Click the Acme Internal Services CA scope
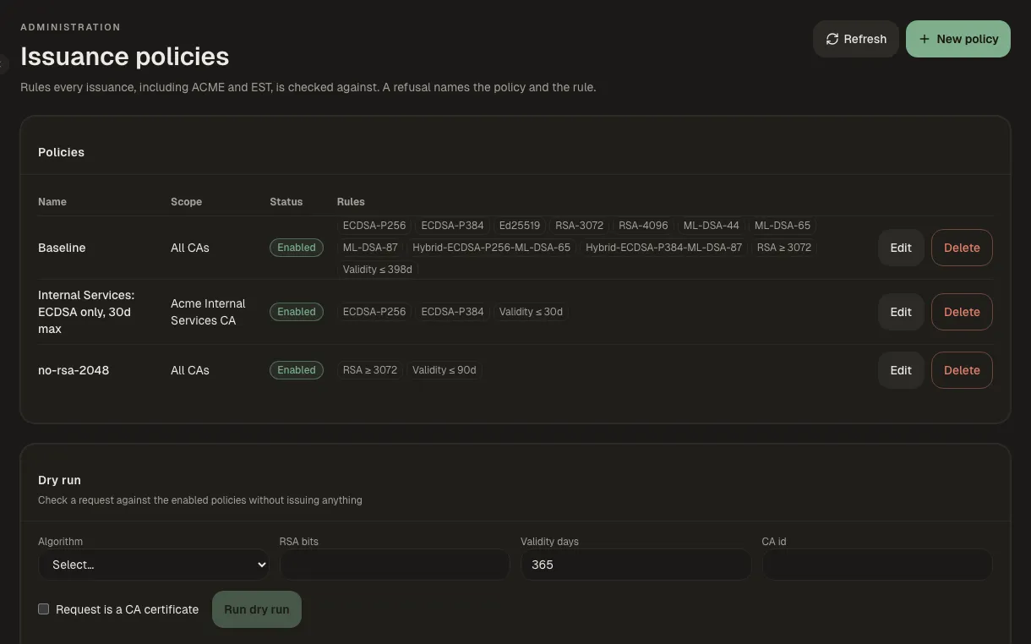 [208, 312]
